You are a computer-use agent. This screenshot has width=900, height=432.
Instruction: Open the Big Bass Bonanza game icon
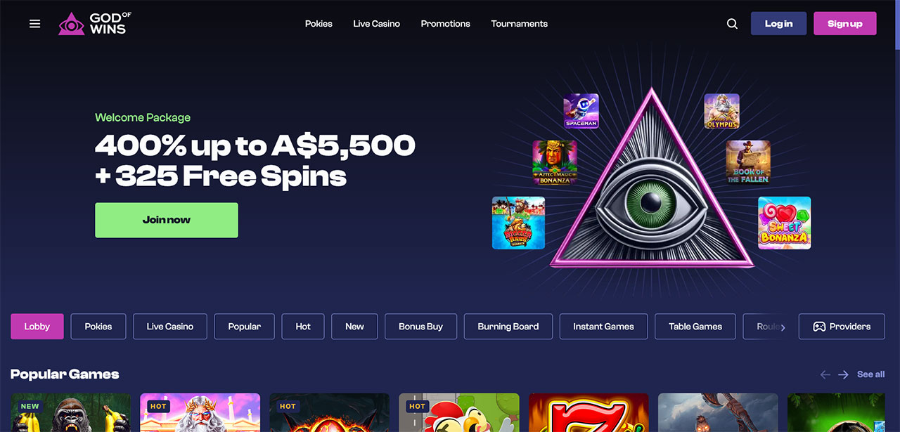[x=519, y=223]
